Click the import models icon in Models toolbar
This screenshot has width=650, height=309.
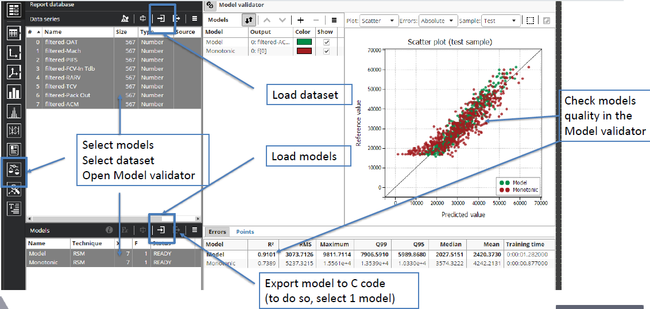pyautogui.click(x=161, y=229)
